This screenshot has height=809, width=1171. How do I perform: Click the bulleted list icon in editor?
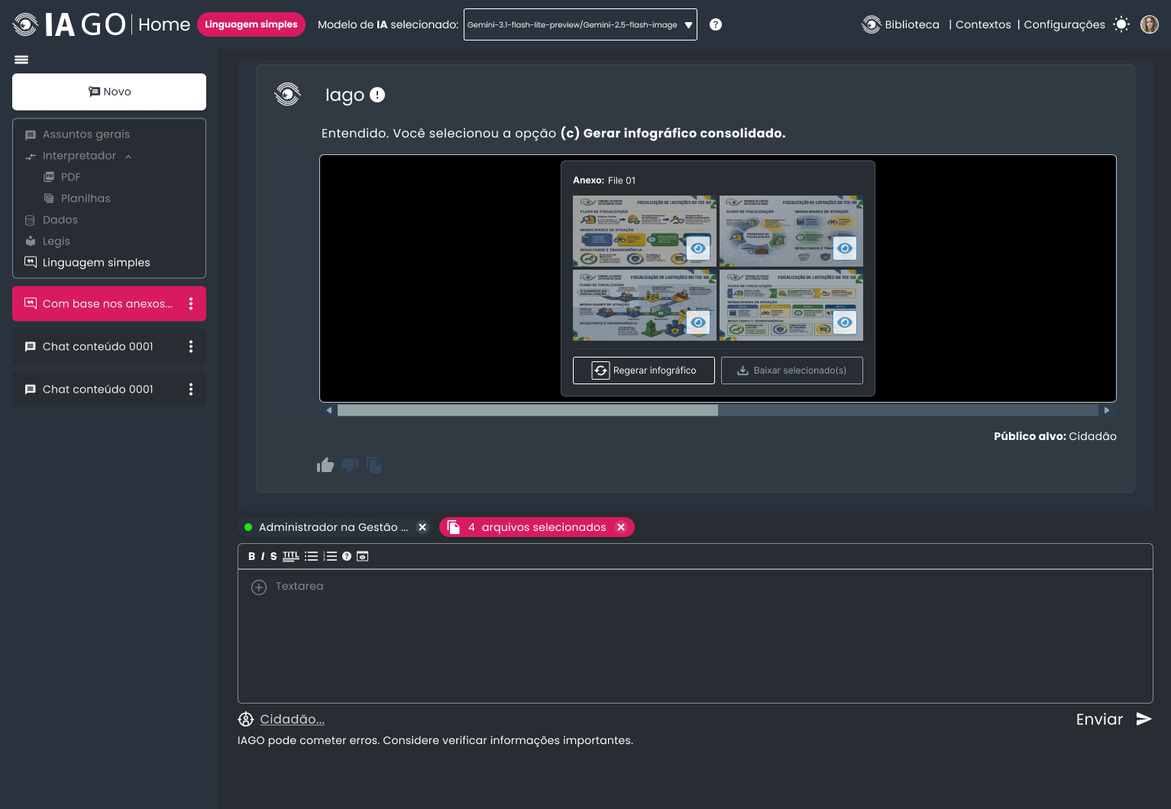tap(312, 556)
